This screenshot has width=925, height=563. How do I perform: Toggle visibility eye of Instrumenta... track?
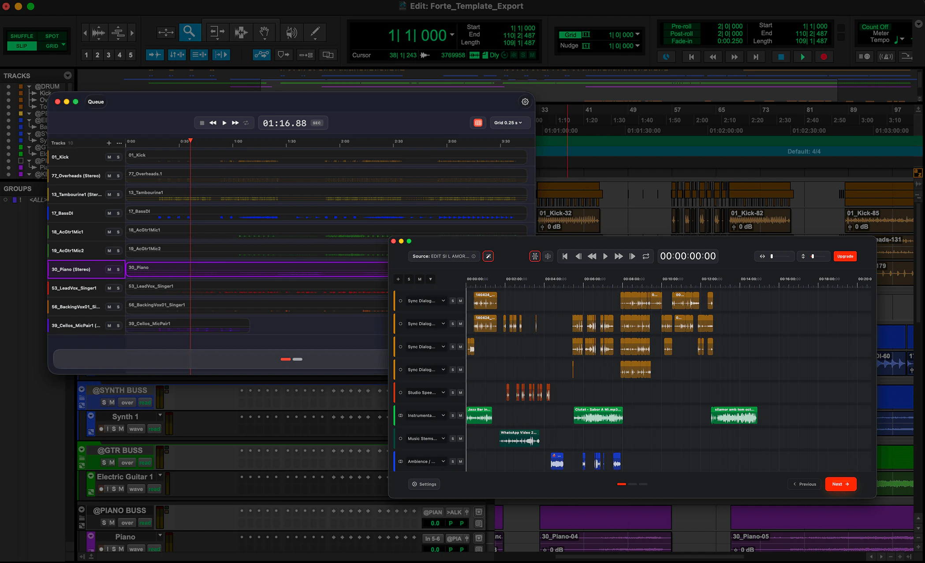(x=400, y=415)
